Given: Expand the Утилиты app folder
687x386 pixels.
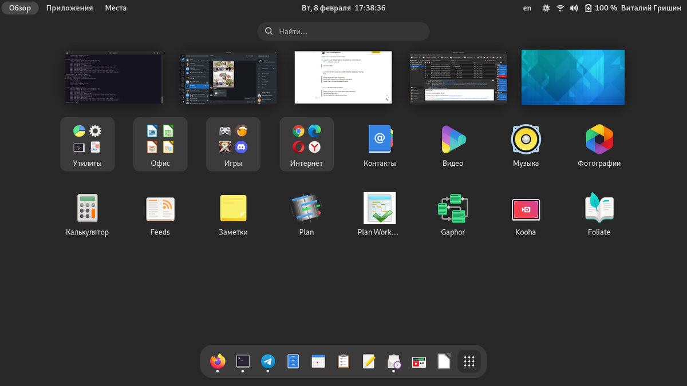Looking at the screenshot, I should click(x=87, y=144).
